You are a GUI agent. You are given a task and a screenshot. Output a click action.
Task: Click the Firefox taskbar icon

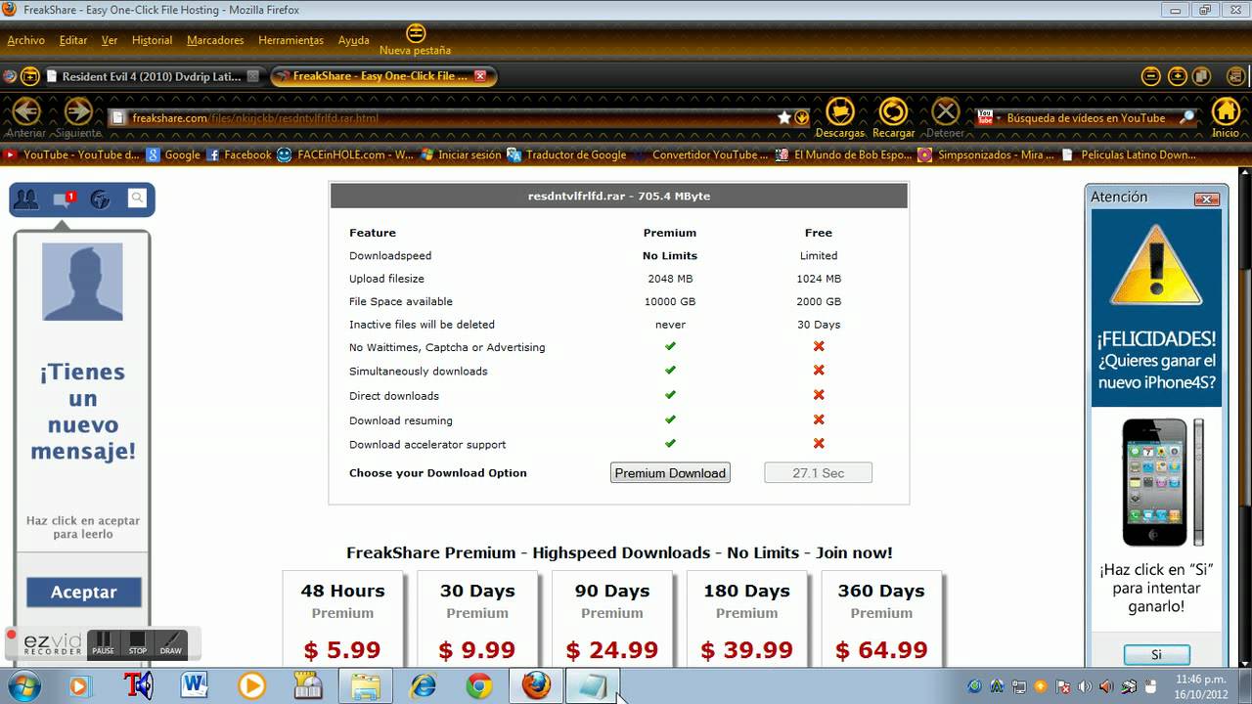536,685
